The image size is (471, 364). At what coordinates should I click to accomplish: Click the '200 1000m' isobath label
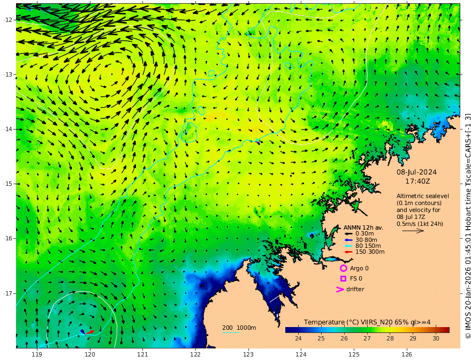coord(239,328)
